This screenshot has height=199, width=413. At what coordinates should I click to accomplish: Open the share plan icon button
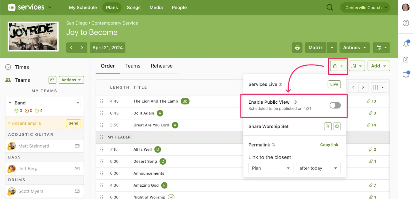338,66
